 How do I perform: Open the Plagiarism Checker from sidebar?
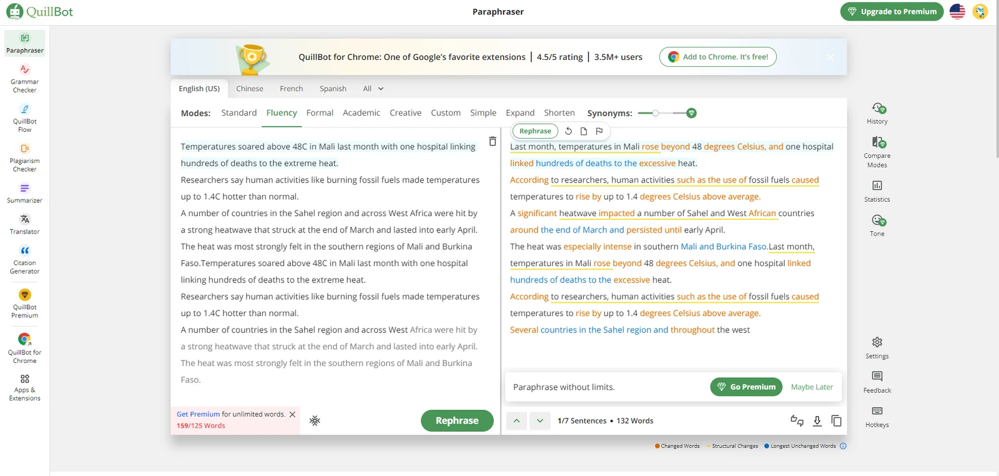pyautogui.click(x=24, y=157)
